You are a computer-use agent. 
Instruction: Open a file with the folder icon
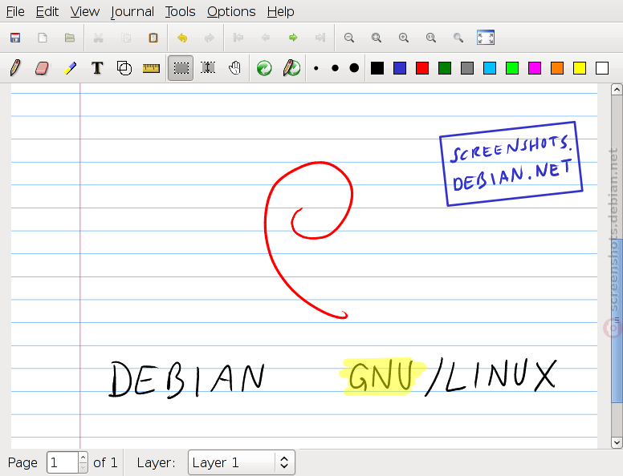tap(70, 38)
